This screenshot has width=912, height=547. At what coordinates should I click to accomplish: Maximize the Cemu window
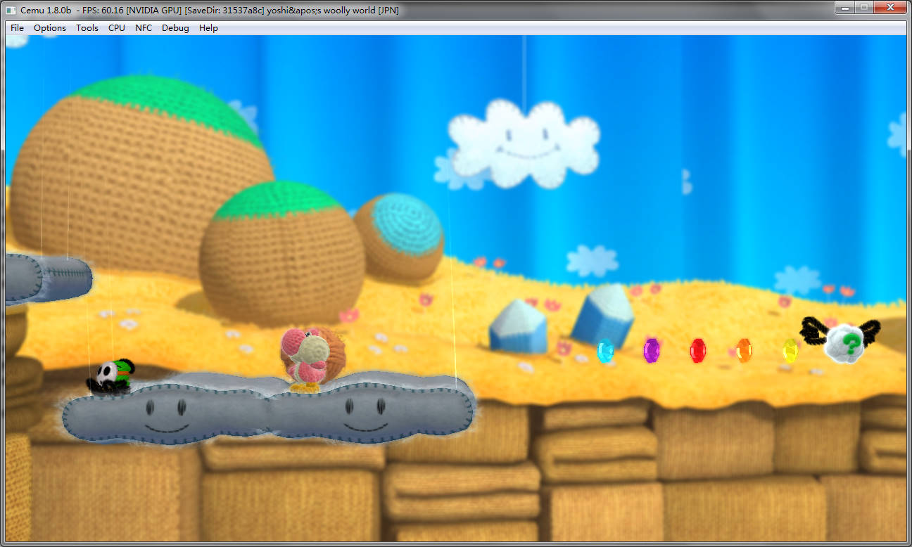864,8
